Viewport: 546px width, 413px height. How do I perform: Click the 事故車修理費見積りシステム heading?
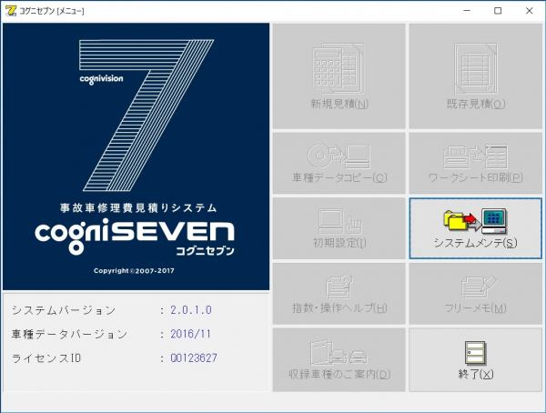pos(138,208)
